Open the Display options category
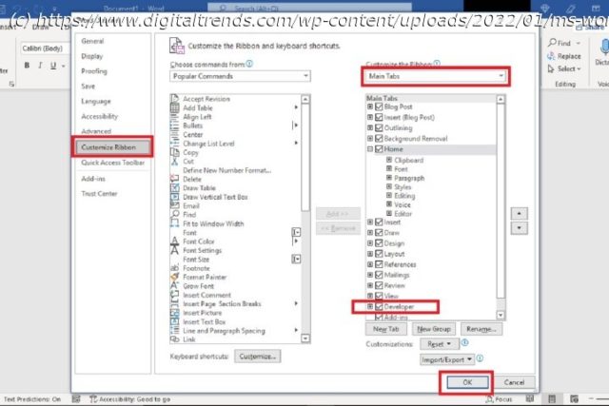 click(x=92, y=56)
